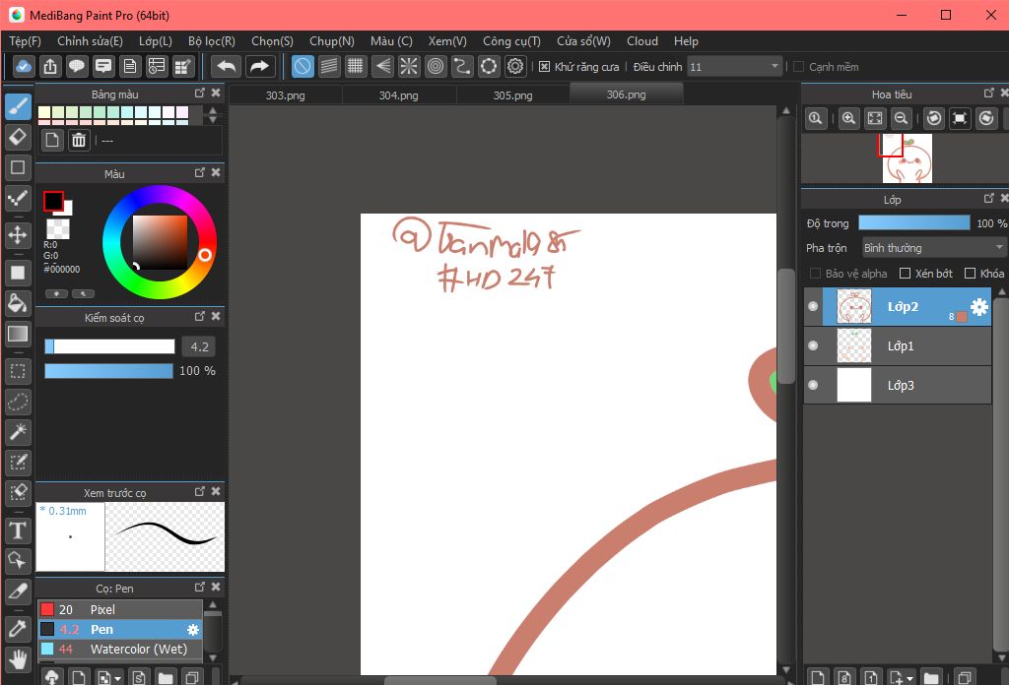This screenshot has width=1009, height=685.
Task: Enable radial snap guide
Action: (409, 66)
